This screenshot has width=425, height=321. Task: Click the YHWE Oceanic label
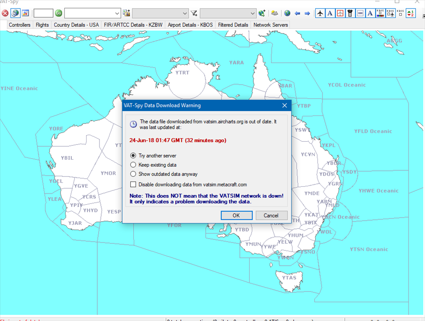pos(379,191)
